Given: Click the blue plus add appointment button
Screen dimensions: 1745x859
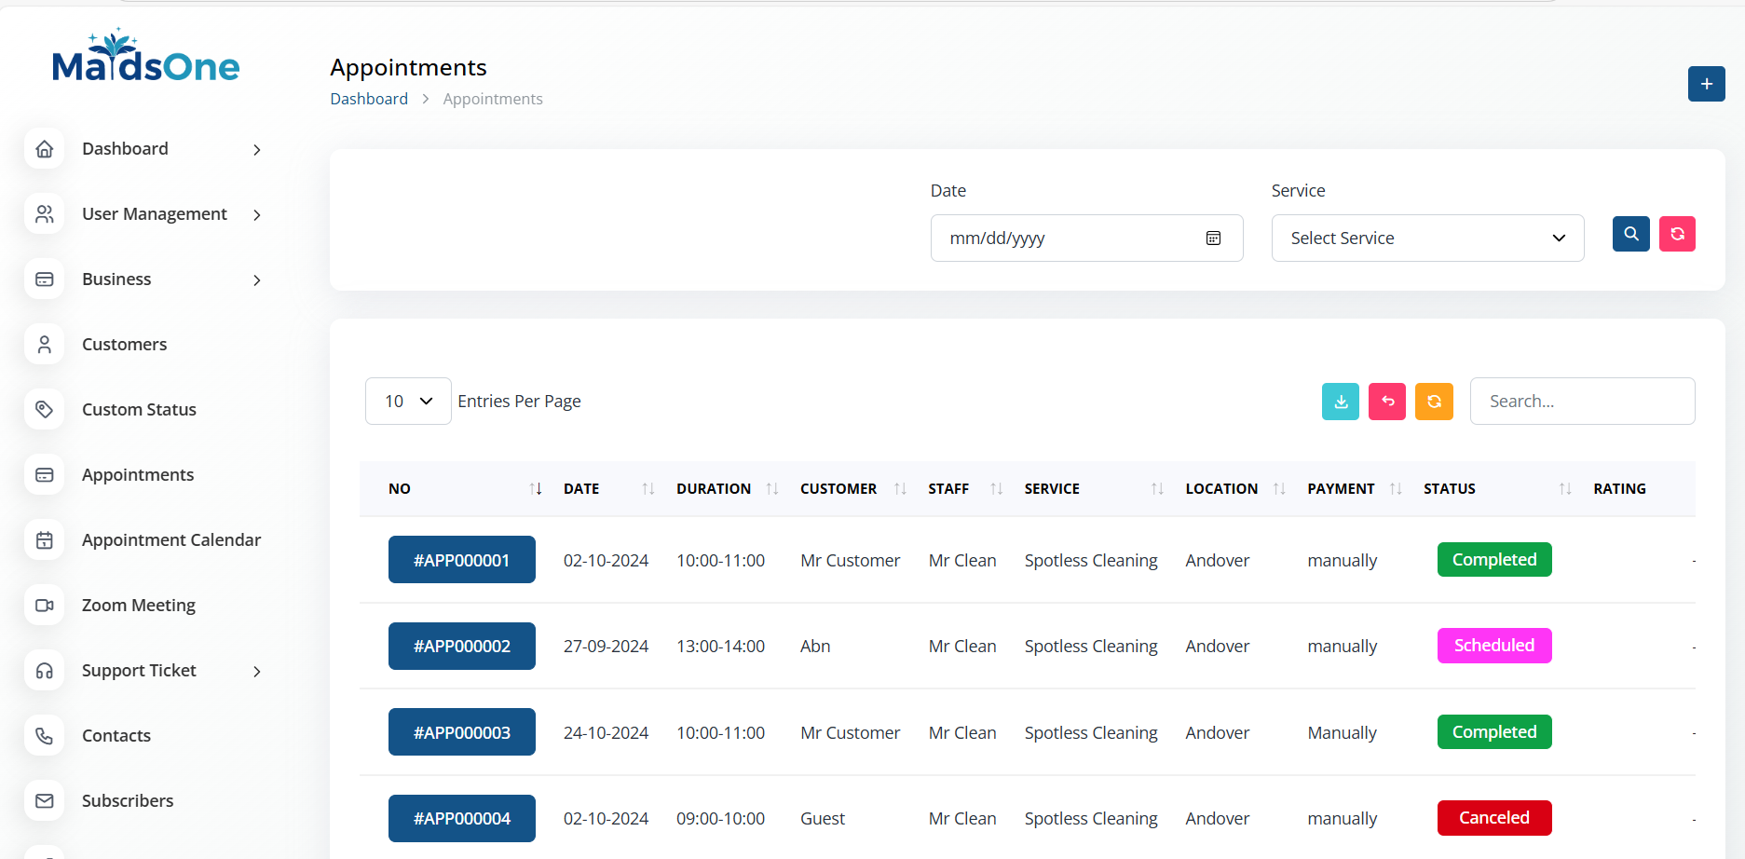Looking at the screenshot, I should pos(1706,84).
